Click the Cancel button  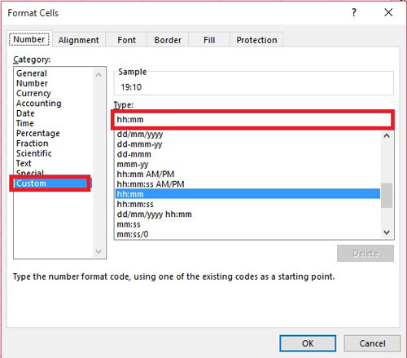(x=372, y=343)
